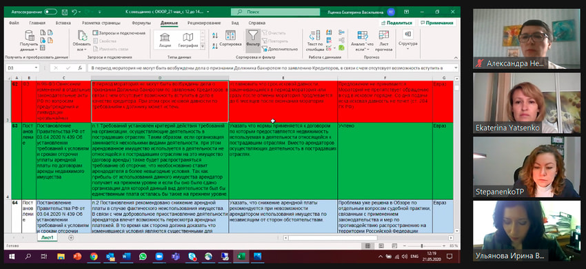This screenshot has height=269, width=586.
Task: Save the workbook with the floppy disk icon
Action: (x=65, y=12)
